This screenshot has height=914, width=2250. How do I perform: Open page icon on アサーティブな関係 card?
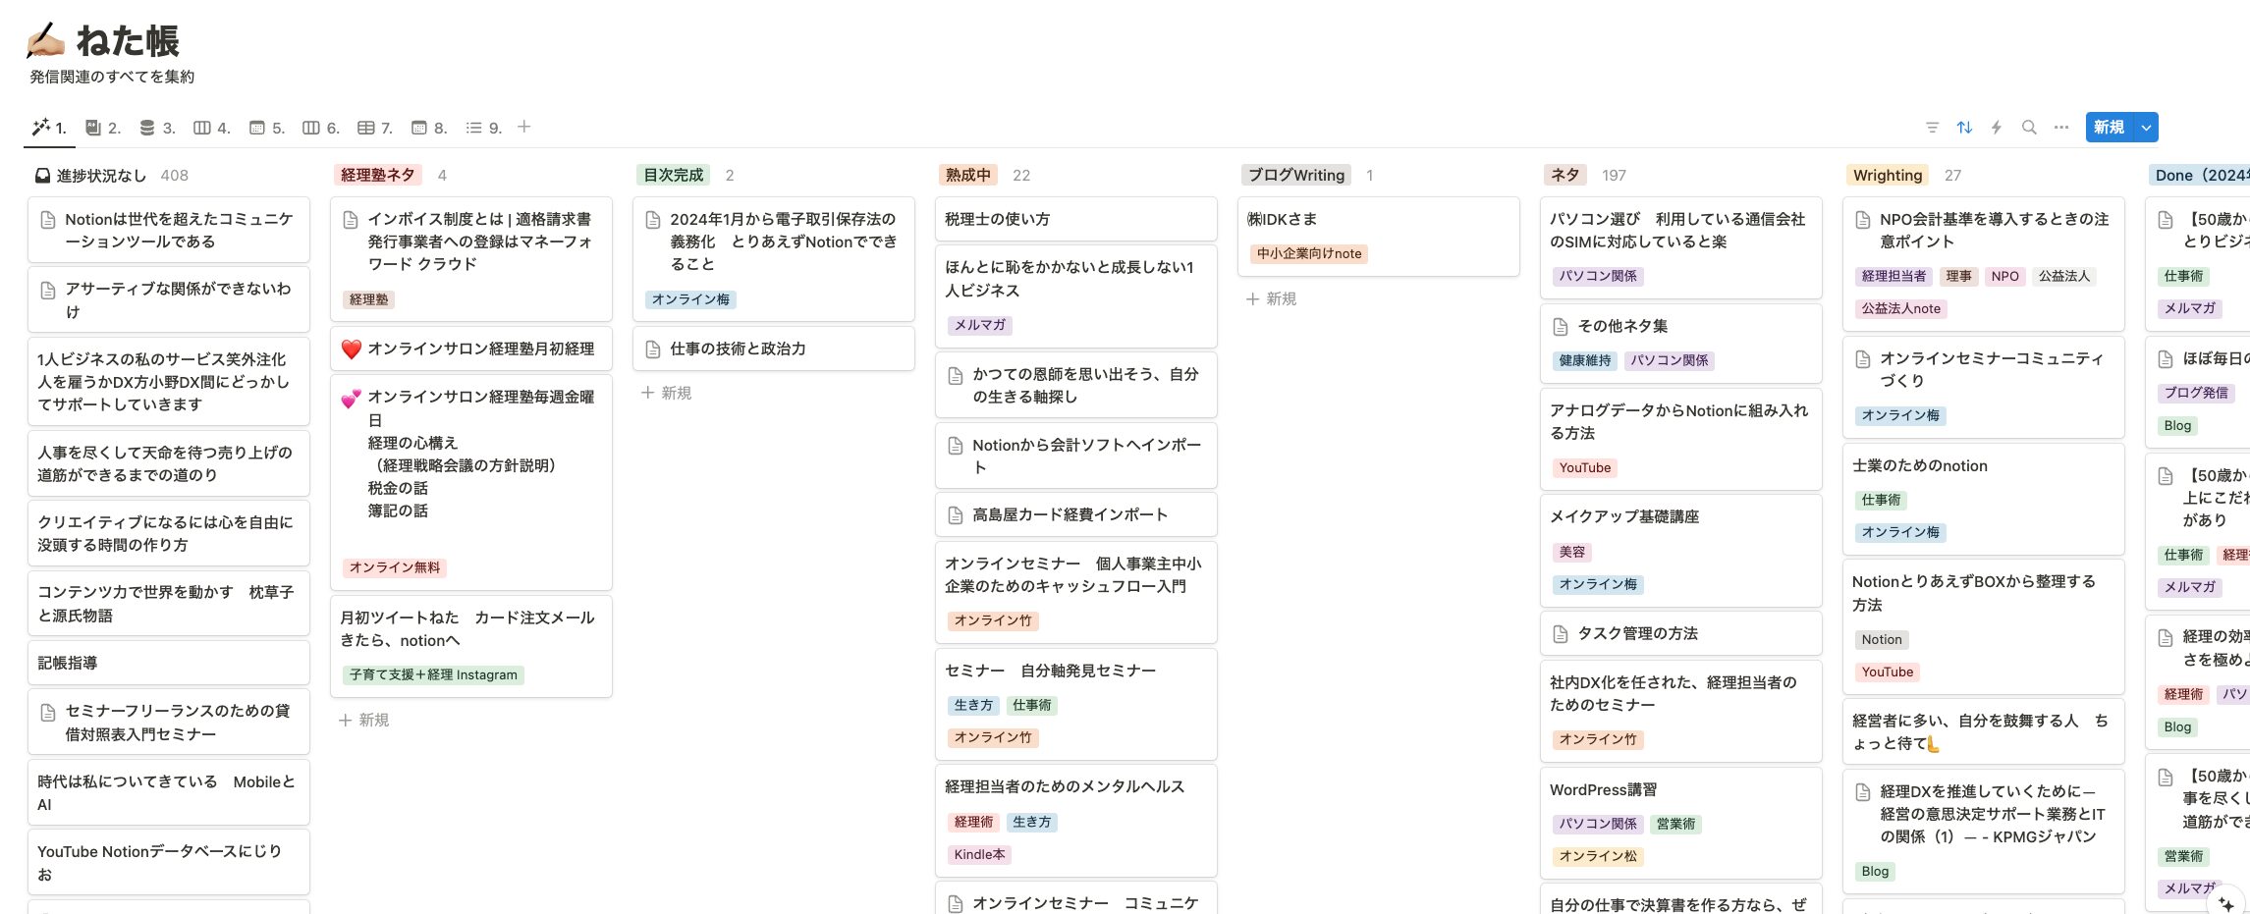pyautogui.click(x=48, y=291)
